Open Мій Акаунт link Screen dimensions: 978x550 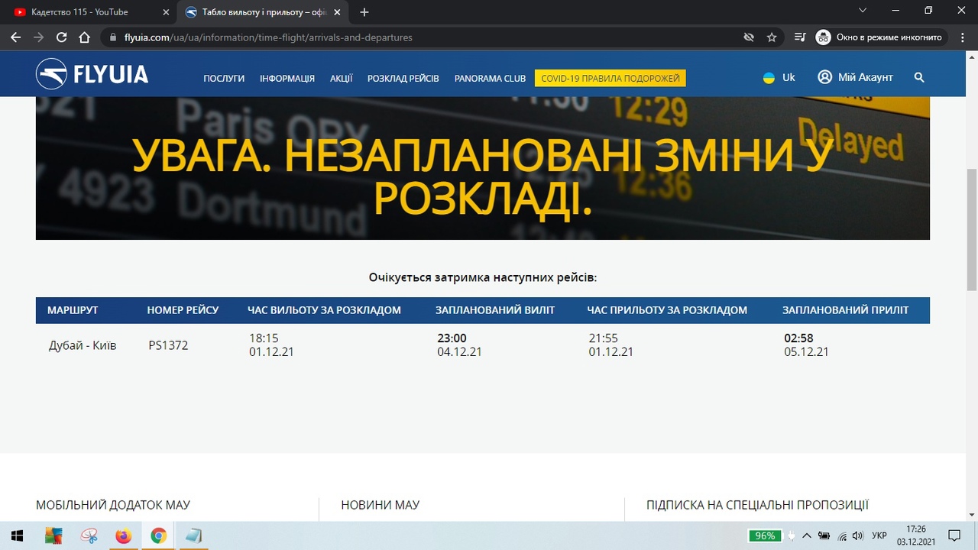856,77
